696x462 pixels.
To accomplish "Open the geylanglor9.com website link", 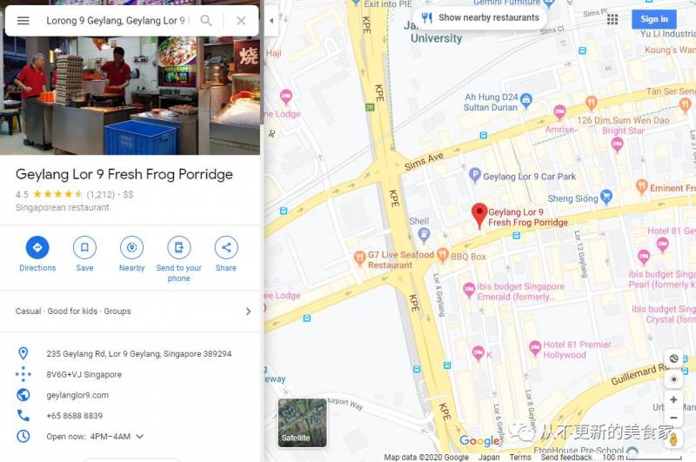I will [77, 395].
